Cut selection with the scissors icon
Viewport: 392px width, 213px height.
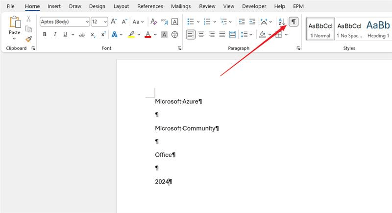(x=29, y=19)
